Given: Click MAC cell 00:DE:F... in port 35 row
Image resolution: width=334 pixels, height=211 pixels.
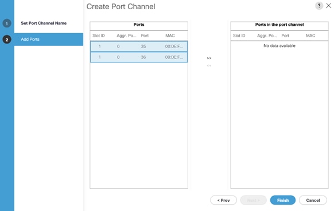Looking at the screenshot, I should pos(174,46).
